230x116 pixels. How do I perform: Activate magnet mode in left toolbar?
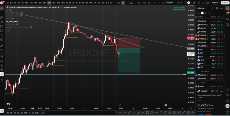point(2,56)
